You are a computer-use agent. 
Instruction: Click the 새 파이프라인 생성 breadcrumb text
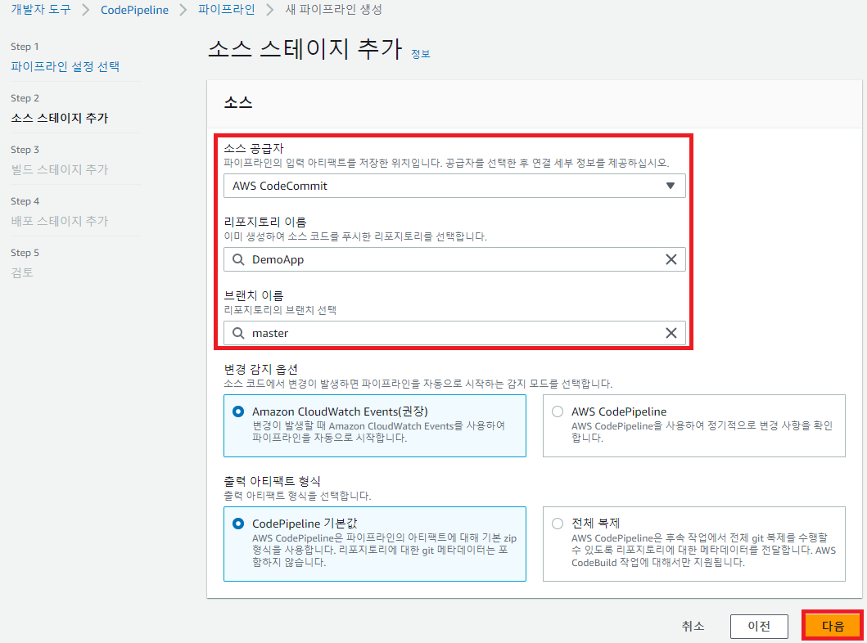(333, 9)
